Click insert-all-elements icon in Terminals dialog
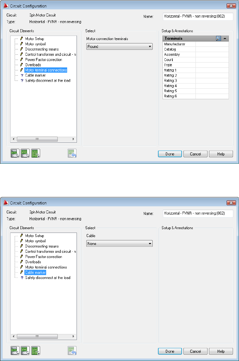This screenshot has height=361, width=239. (x=36, y=153)
